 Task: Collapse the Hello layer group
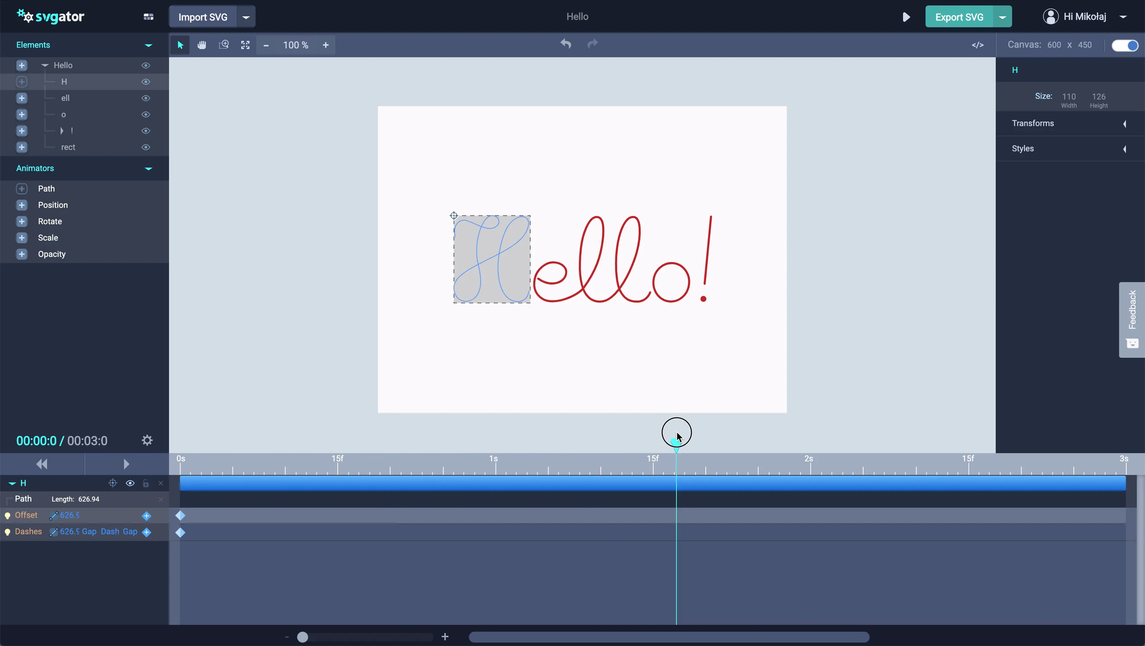coord(44,65)
